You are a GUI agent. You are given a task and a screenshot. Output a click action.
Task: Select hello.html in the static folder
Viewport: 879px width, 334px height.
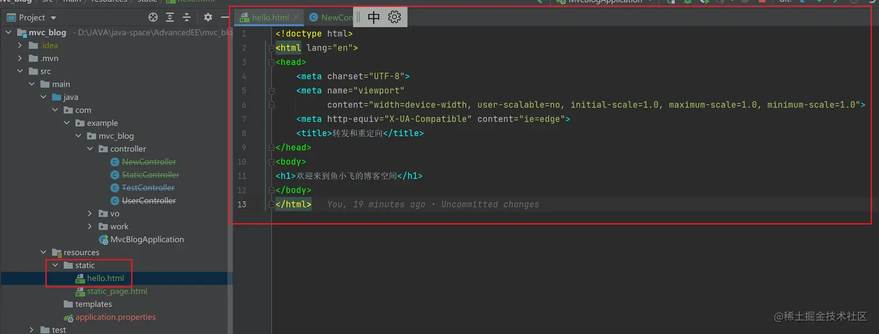(x=105, y=278)
